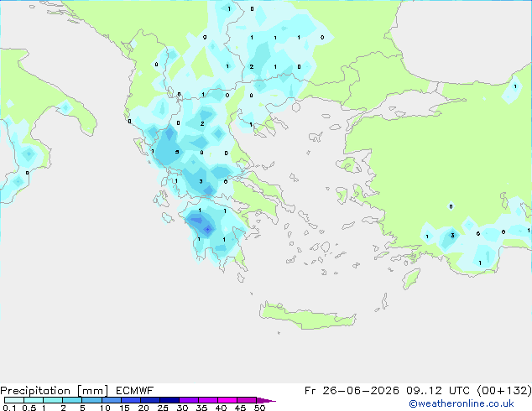532x411 pixels.
Task: Click the 20–25 mm legend swatch
Action: click(x=150, y=400)
